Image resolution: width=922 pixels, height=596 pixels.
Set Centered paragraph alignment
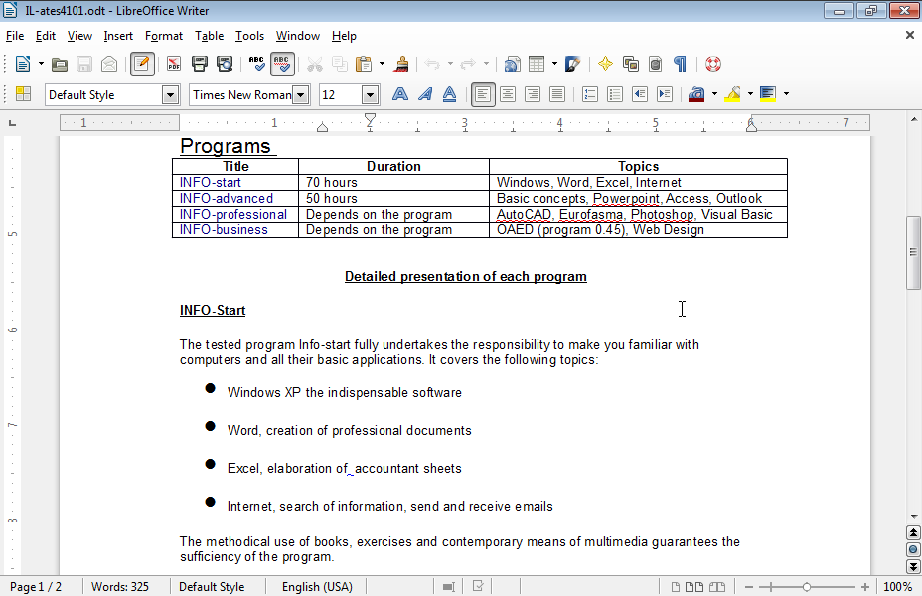click(508, 94)
